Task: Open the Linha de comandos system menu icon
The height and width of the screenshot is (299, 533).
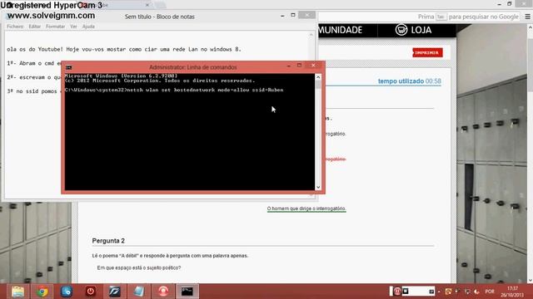Action: click(68, 67)
